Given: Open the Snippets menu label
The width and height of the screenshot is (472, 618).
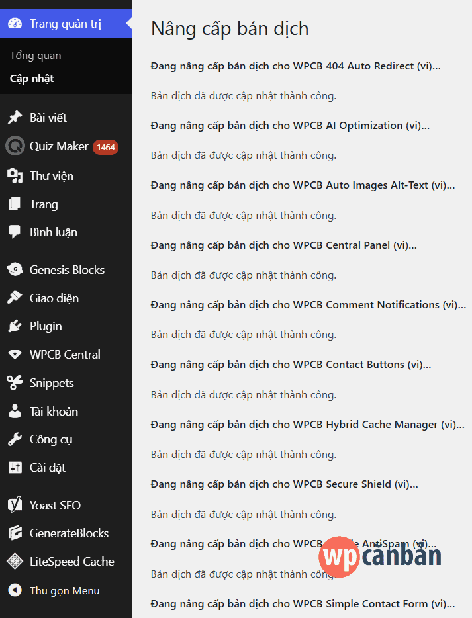Looking at the screenshot, I should pos(52,383).
